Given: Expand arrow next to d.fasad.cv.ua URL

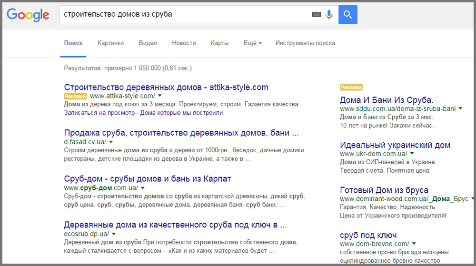Looking at the screenshot, I should point(111,142).
